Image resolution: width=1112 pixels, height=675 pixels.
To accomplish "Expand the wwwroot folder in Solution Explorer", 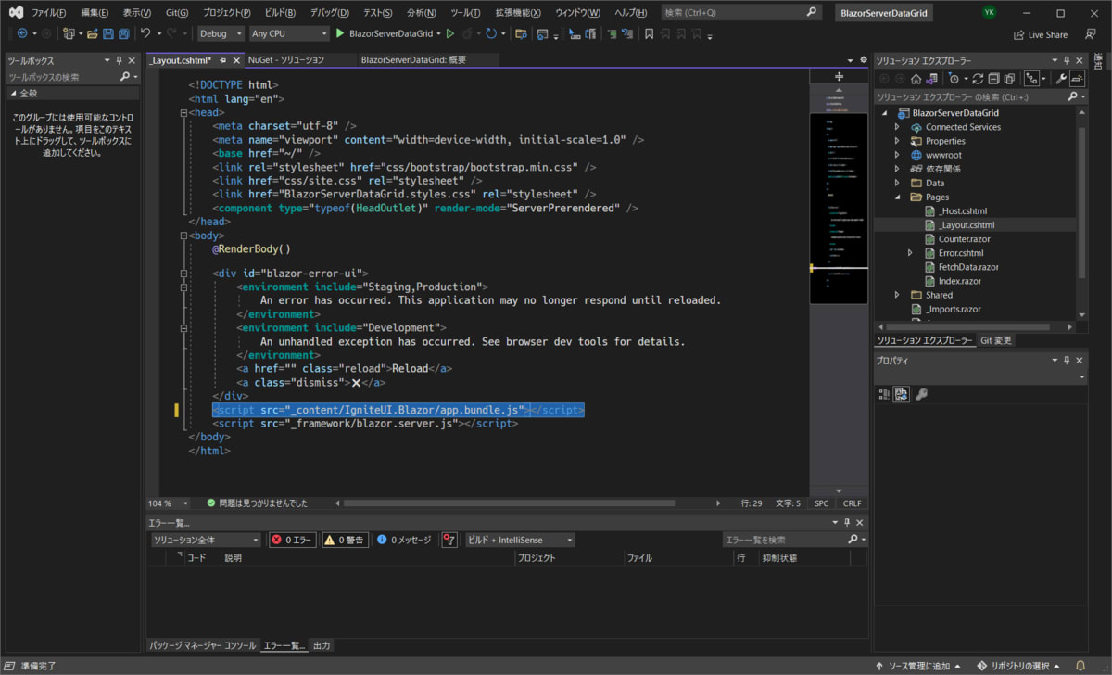I will point(897,155).
